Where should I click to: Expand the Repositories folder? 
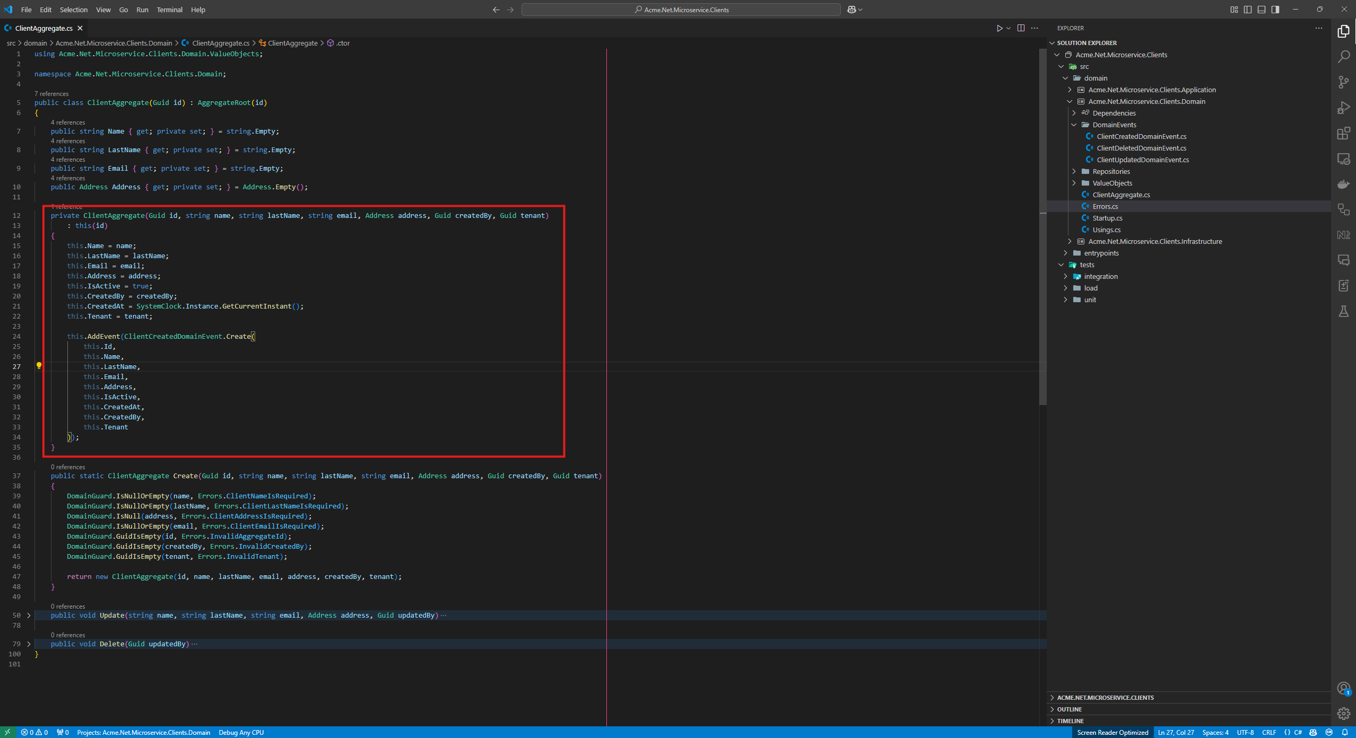(1074, 171)
